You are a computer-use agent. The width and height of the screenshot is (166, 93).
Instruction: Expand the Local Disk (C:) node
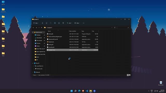click(x=34, y=66)
